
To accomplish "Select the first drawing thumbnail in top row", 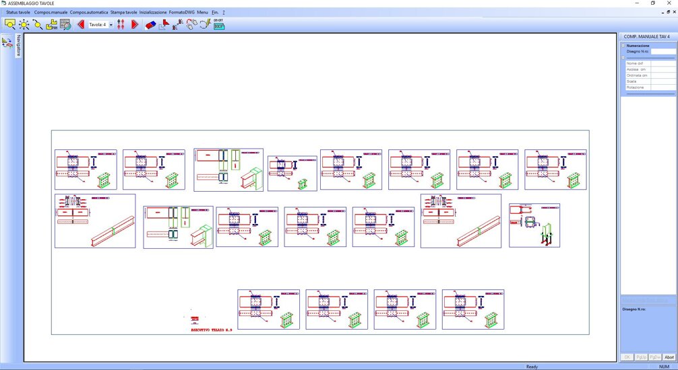I will point(86,170).
